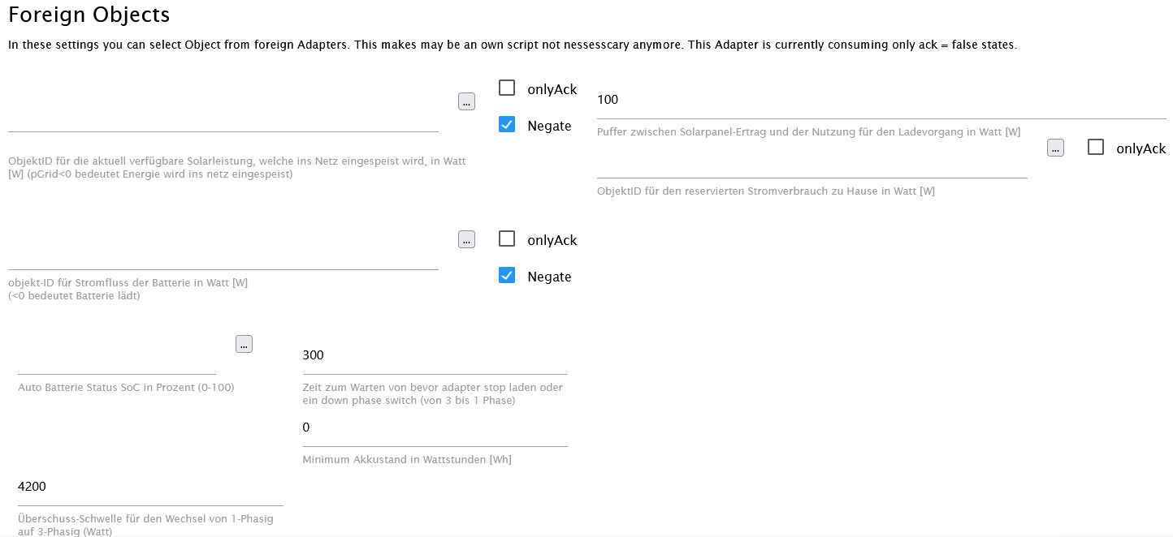The width and height of the screenshot is (1173, 537).
Task: Click the Foreign Objects heading
Action: point(89,15)
